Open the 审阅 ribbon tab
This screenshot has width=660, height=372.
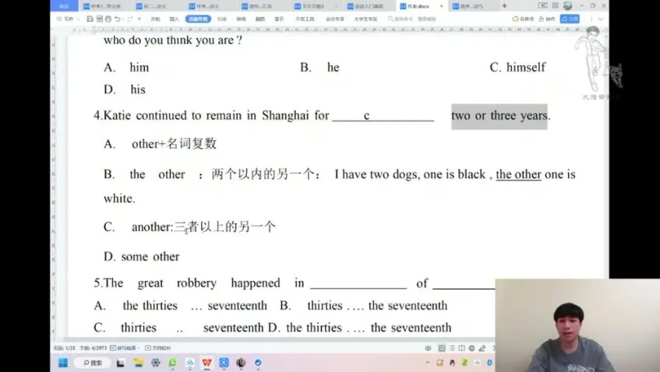pyautogui.click(x=241, y=19)
